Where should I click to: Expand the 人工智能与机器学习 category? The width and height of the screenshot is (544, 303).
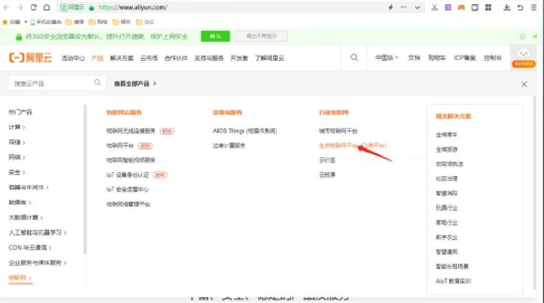[x=38, y=233]
